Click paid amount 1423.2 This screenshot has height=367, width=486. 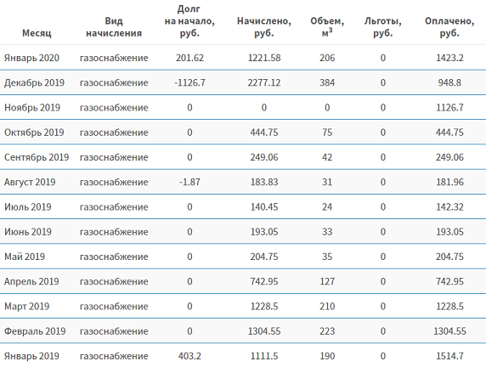tap(449, 58)
